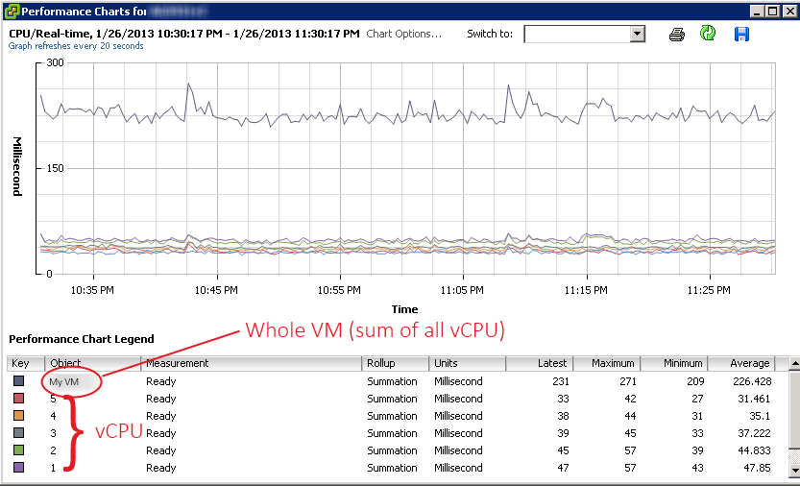Sort legend by Average column header
The image size is (800, 486).
pyautogui.click(x=739, y=363)
